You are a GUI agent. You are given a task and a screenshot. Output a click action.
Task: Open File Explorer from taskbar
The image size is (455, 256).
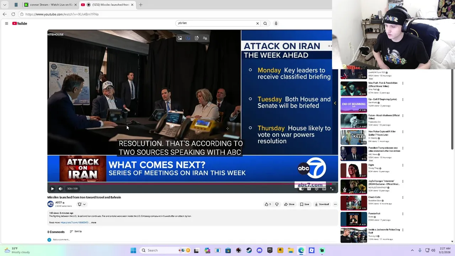click(290, 250)
